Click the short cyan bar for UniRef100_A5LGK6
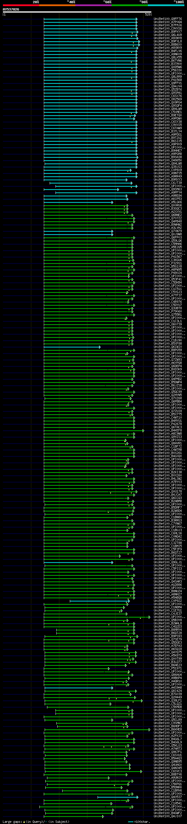187x824 pixels. 79,202
